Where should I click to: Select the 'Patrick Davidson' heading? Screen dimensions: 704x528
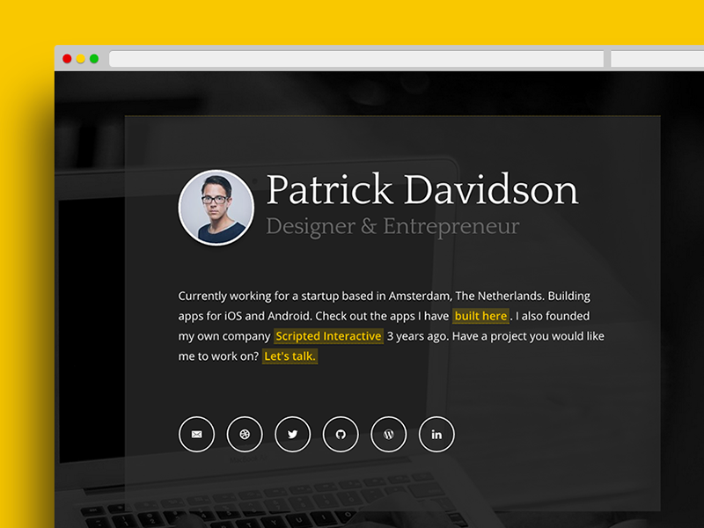422,189
